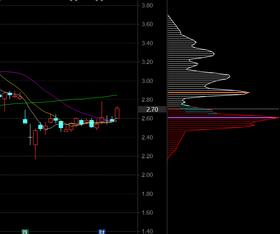Select the red candlestick with wick reaching 2.20
The height and width of the screenshot is (234, 280).
click(35, 137)
